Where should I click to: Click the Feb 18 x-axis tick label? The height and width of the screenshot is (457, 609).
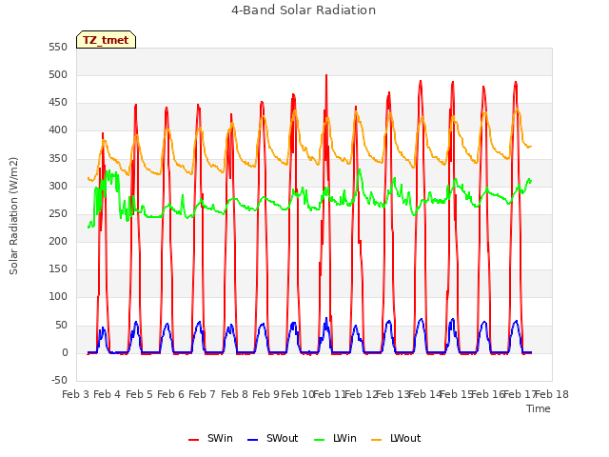coord(552,394)
